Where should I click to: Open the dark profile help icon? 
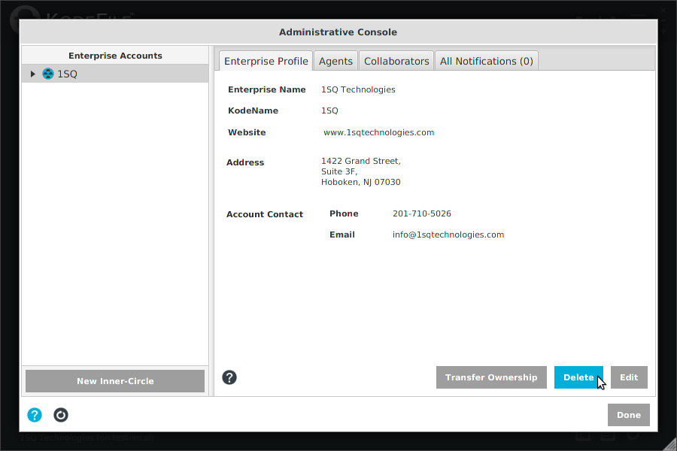[229, 377]
